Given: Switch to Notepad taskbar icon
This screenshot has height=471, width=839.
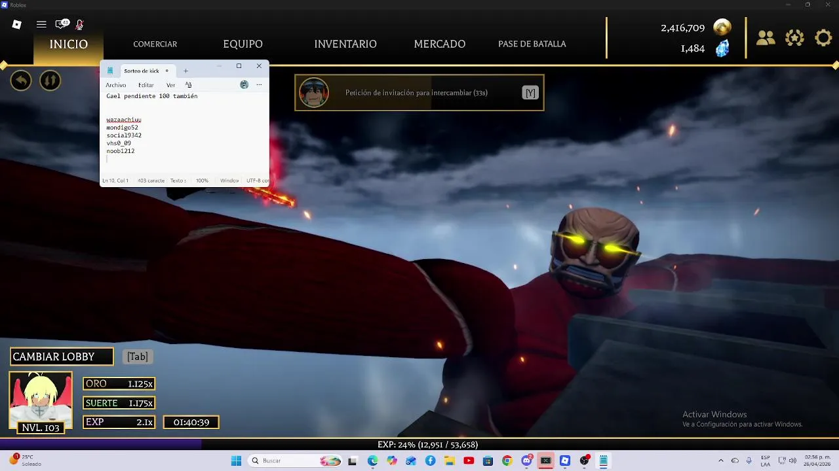Looking at the screenshot, I should coord(603,461).
